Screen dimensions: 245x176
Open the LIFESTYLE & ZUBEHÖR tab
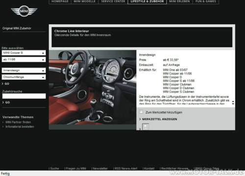point(147,1)
